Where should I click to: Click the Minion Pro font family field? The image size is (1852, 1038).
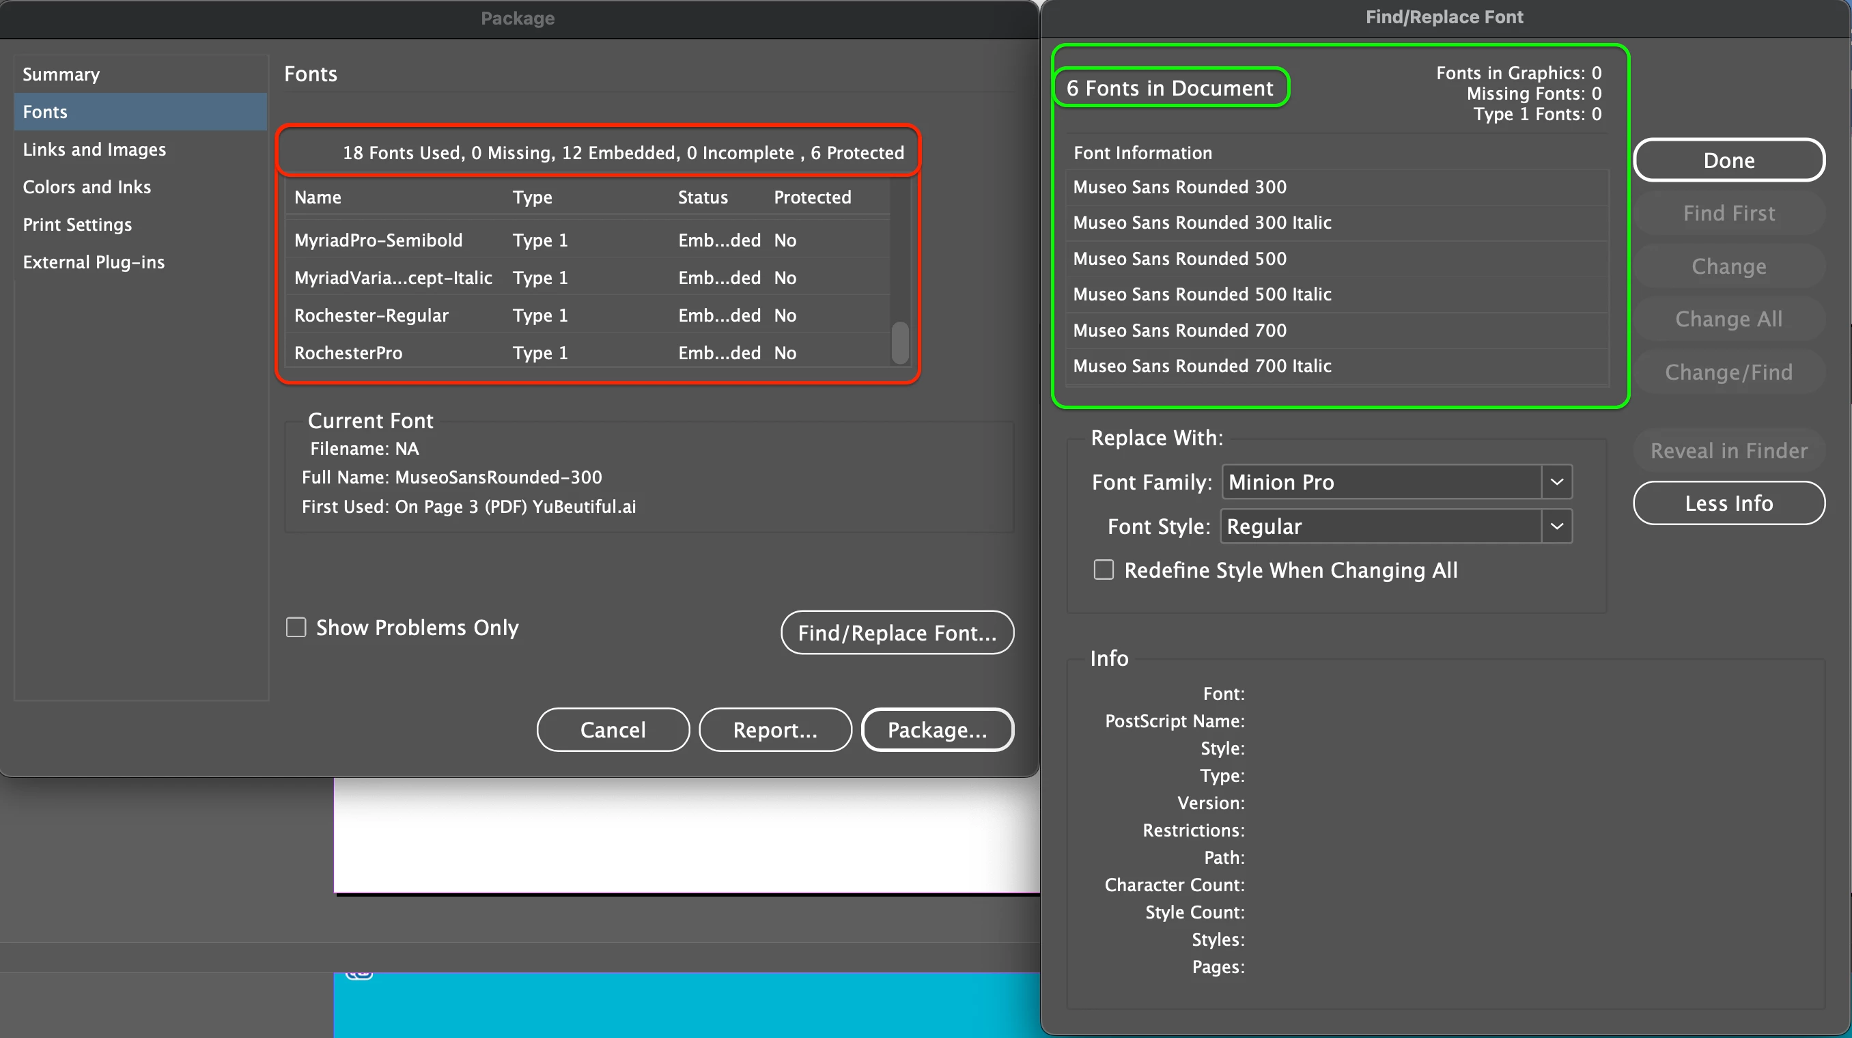[x=1380, y=481]
